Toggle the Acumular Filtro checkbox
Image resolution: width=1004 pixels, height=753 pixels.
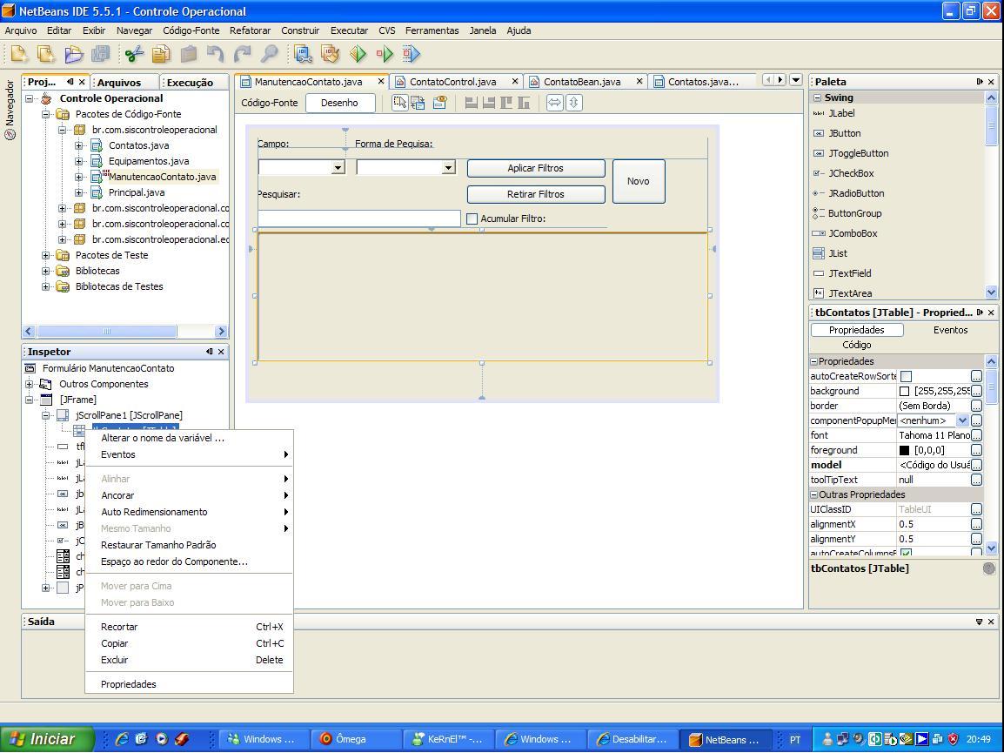point(472,219)
